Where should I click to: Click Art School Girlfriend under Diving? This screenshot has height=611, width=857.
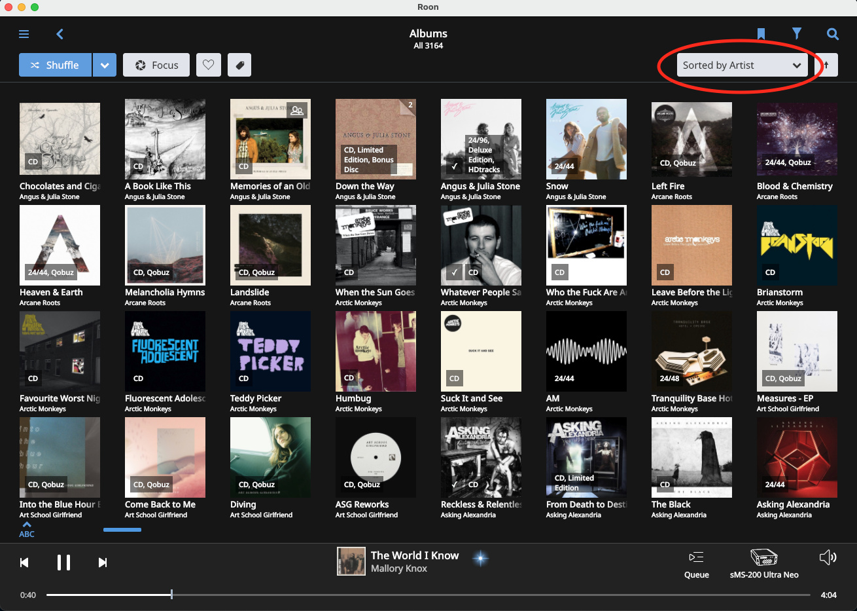click(261, 515)
